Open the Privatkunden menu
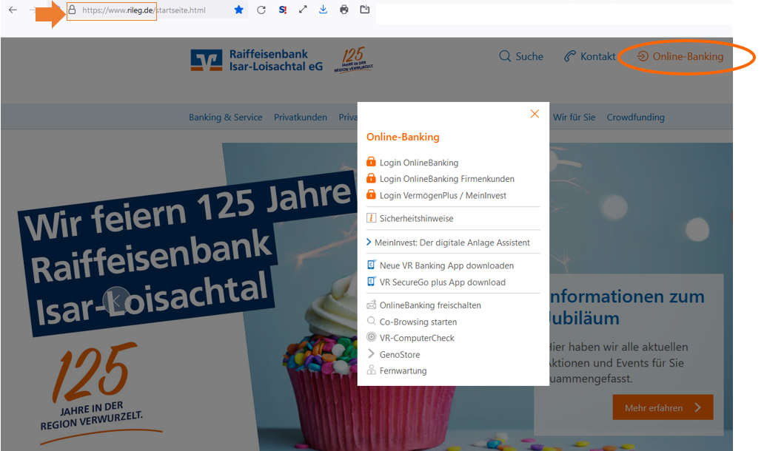 pos(301,118)
